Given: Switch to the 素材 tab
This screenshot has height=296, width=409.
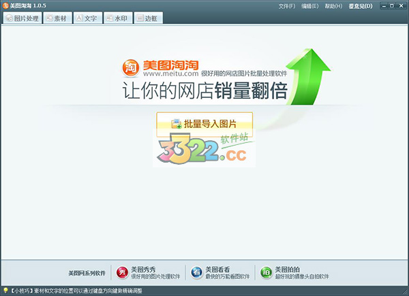Looking at the screenshot, I should (x=57, y=18).
